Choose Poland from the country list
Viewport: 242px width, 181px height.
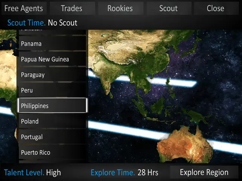52,121
